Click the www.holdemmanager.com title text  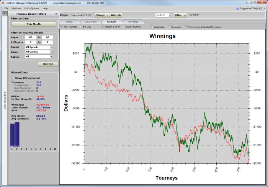point(67,3)
